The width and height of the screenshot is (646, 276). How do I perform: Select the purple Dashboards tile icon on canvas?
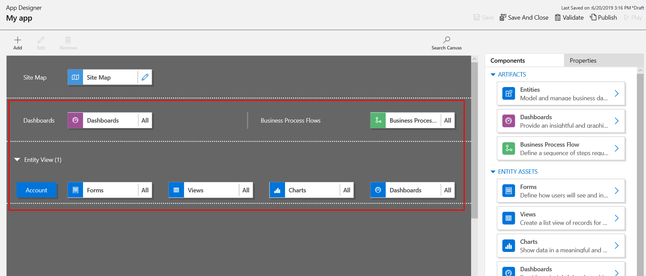[75, 121]
